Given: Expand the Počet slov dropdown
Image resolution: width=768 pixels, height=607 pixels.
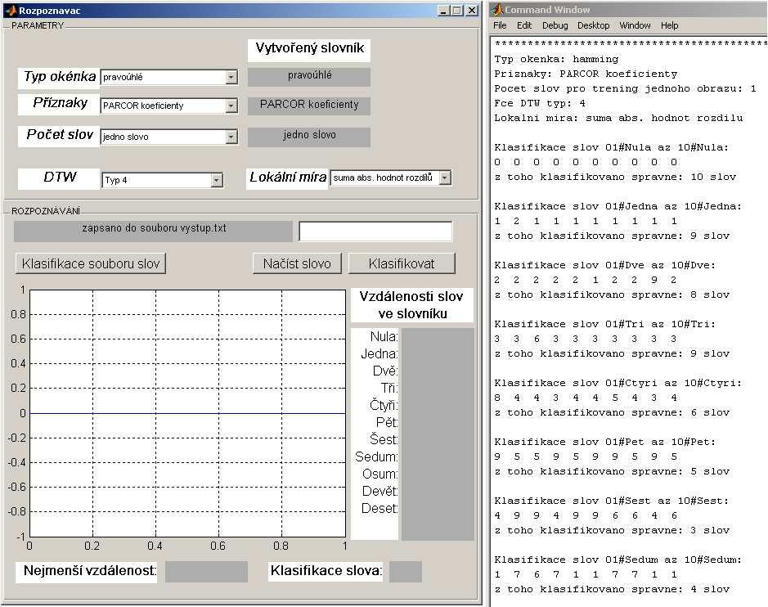Looking at the screenshot, I should pos(169,137).
